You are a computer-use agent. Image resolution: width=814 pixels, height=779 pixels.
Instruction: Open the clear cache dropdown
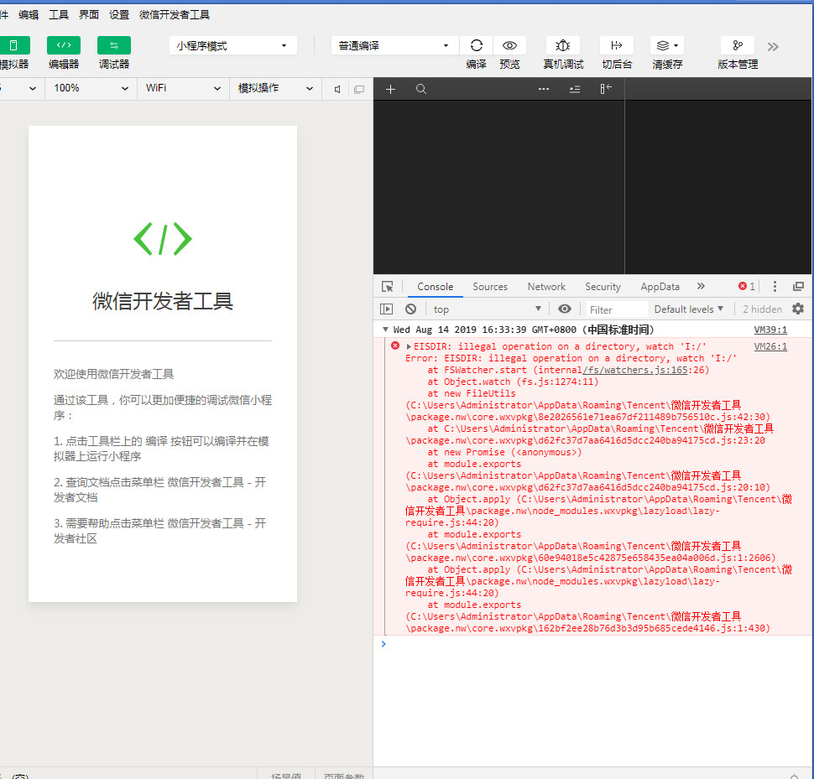point(667,45)
